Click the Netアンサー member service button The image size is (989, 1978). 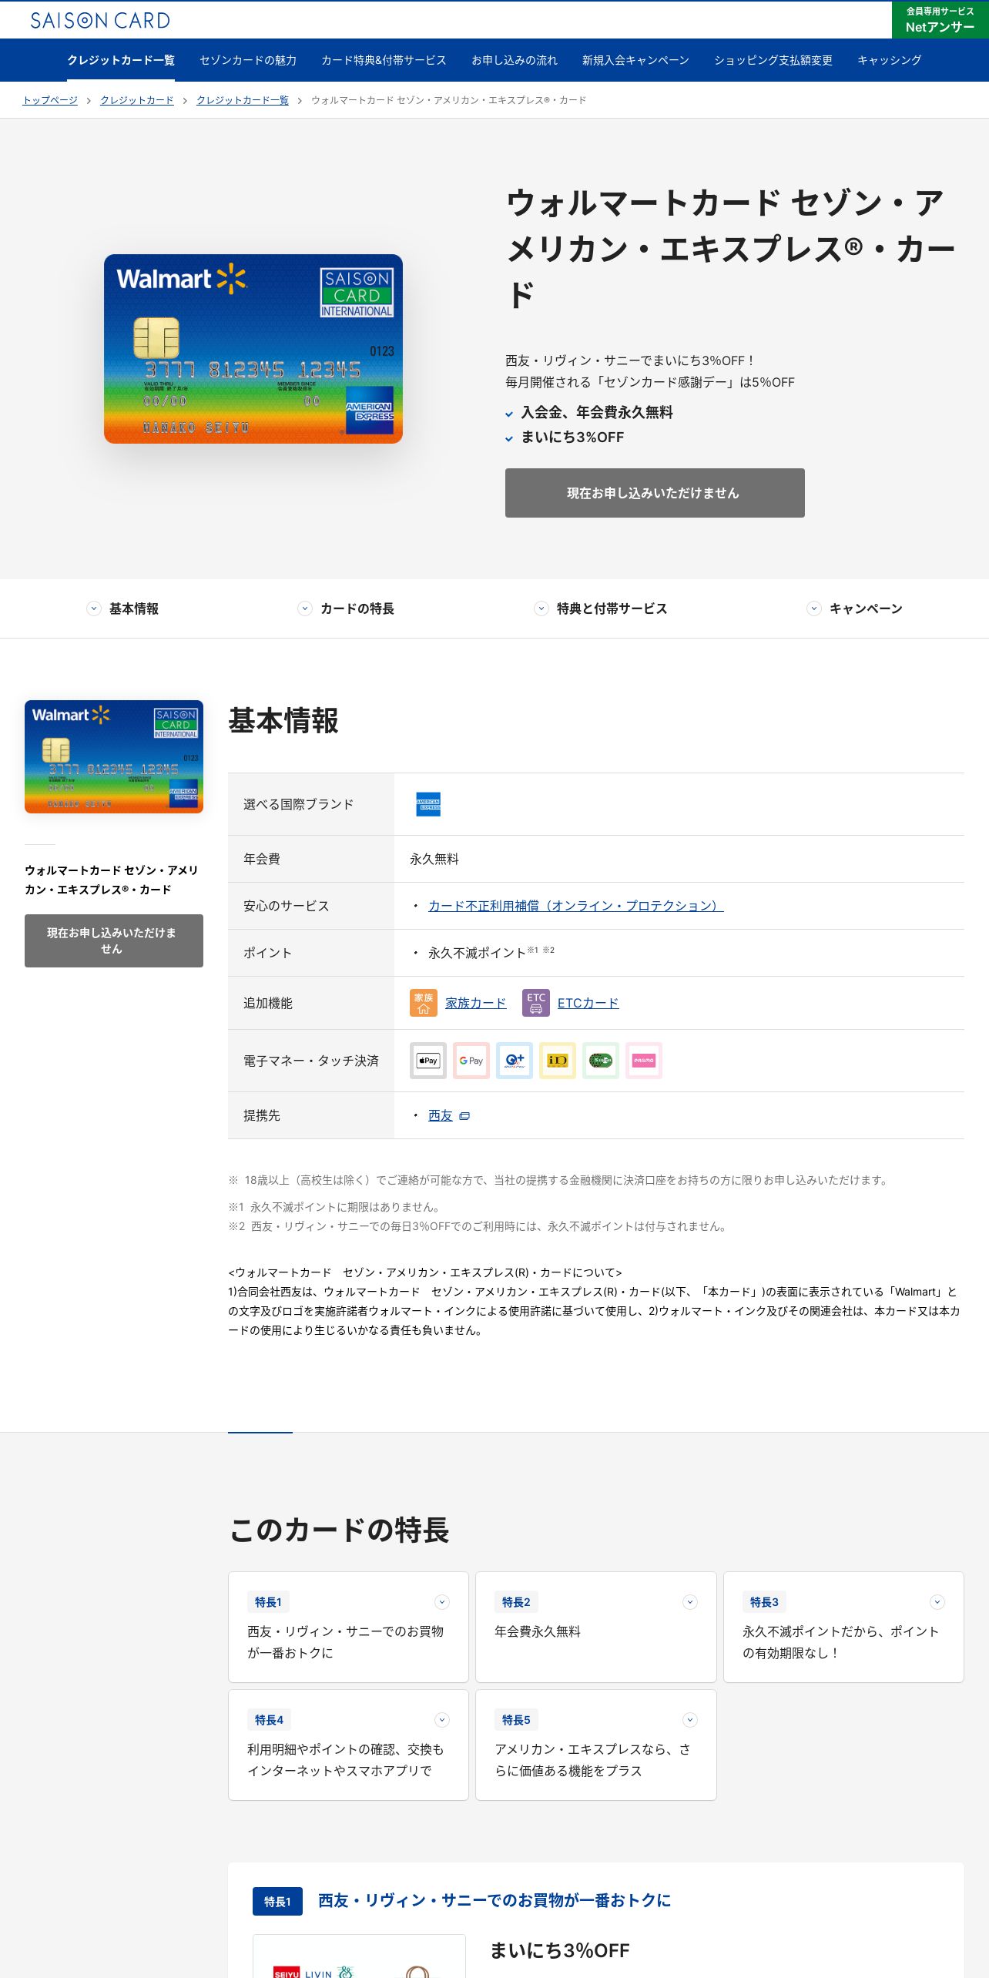tap(940, 20)
